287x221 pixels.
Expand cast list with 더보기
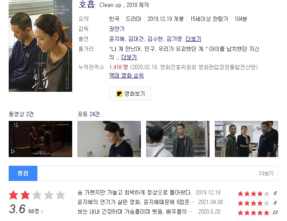click(193, 39)
